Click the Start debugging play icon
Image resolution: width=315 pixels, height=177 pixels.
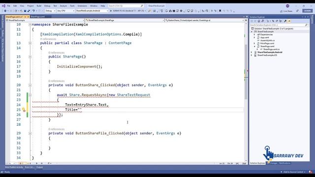click(x=111, y=11)
